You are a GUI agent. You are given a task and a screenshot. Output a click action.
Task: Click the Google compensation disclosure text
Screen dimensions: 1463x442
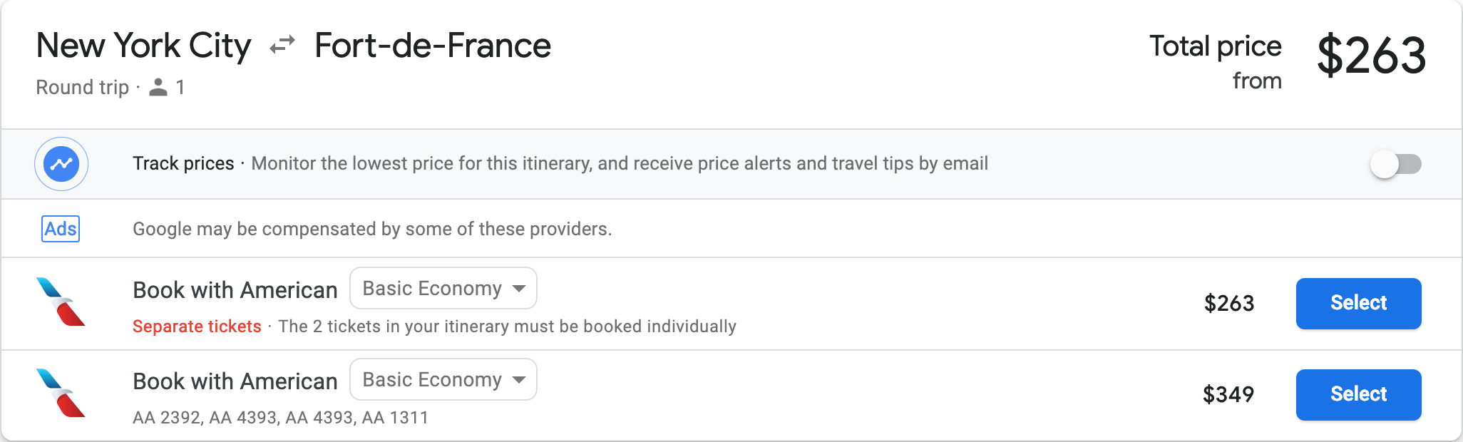[372, 229]
